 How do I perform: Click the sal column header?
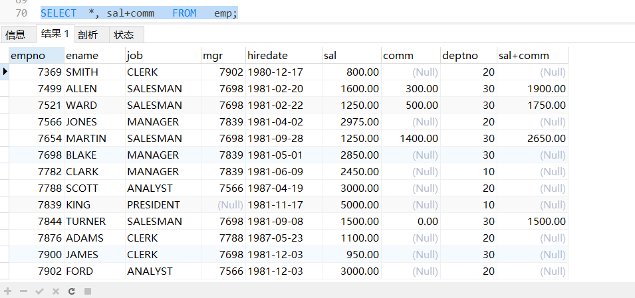(x=352, y=55)
